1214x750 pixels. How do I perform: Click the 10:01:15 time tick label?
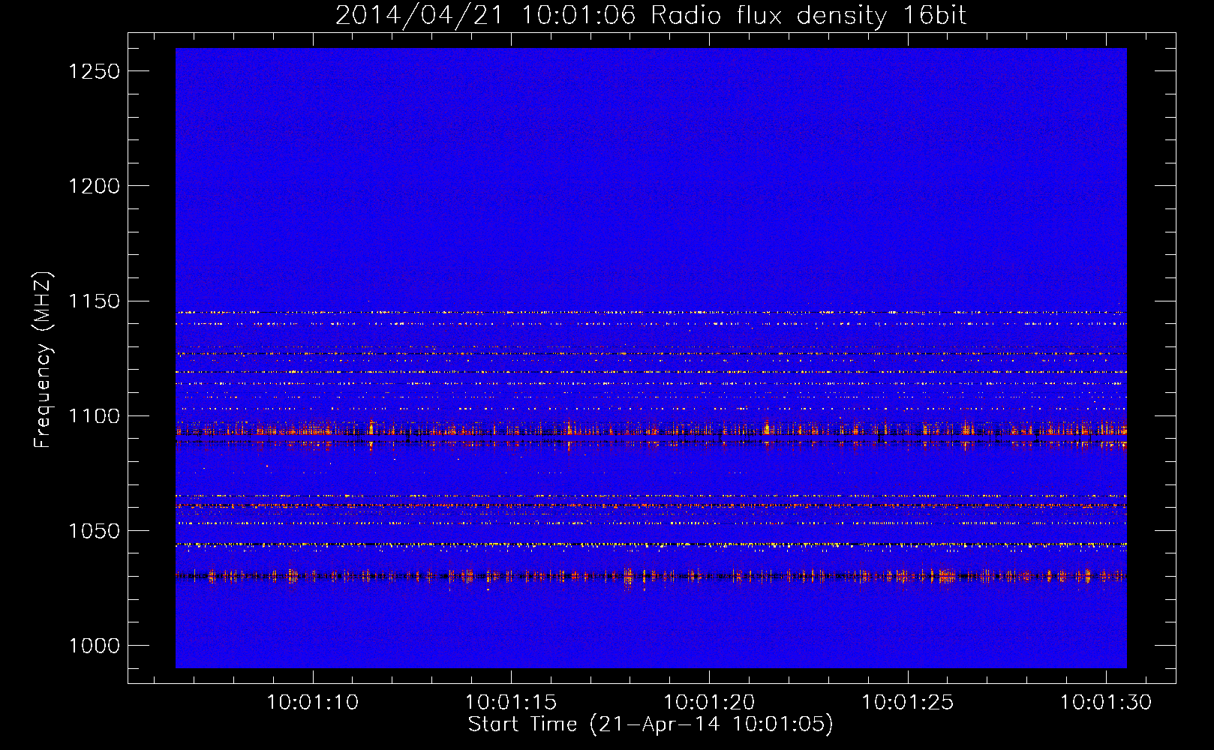click(x=511, y=703)
